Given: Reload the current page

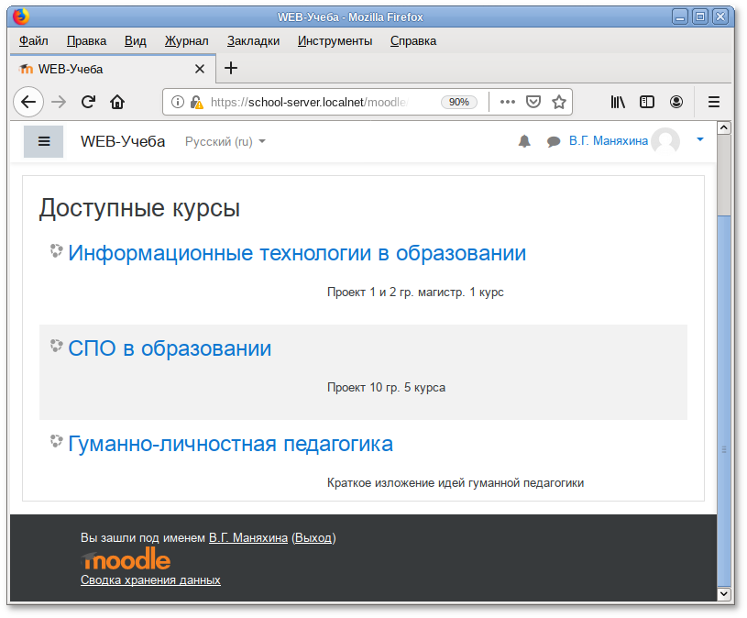Looking at the screenshot, I should coord(88,102).
